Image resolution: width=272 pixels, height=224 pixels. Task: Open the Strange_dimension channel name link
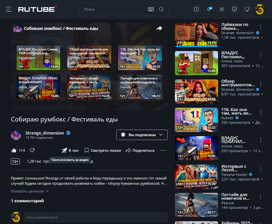click(x=45, y=133)
